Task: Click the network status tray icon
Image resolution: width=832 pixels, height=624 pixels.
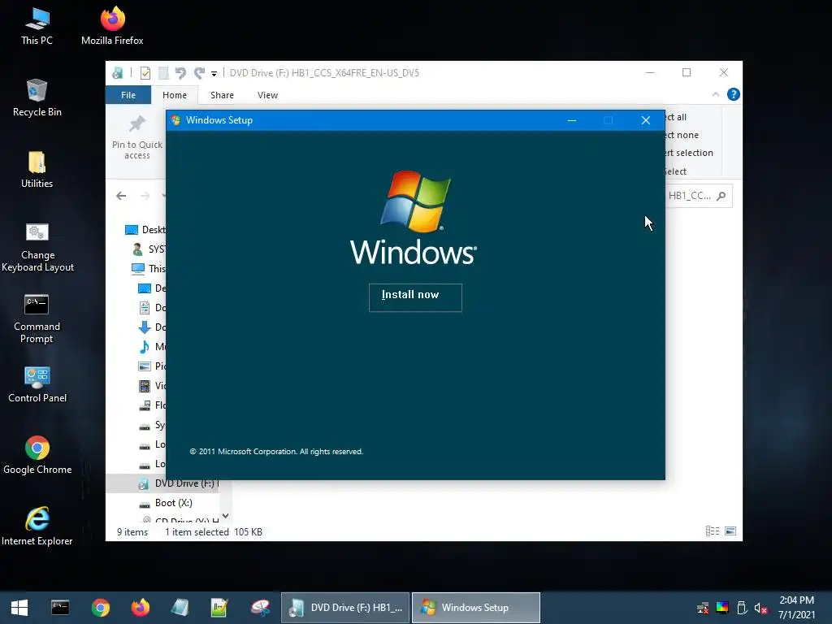Action: 703,608
